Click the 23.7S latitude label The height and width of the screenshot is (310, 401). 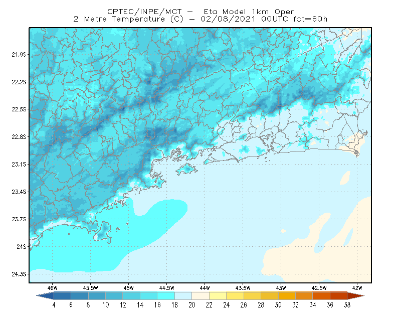click(x=19, y=219)
